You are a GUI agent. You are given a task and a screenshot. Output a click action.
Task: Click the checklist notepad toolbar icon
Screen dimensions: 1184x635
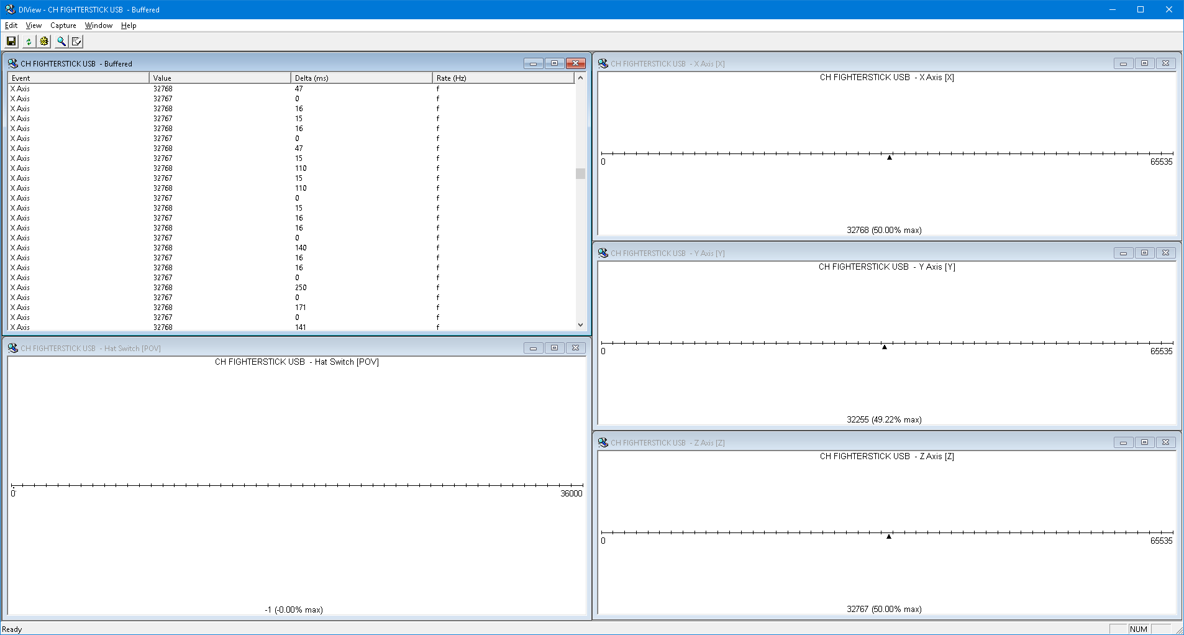coord(76,41)
